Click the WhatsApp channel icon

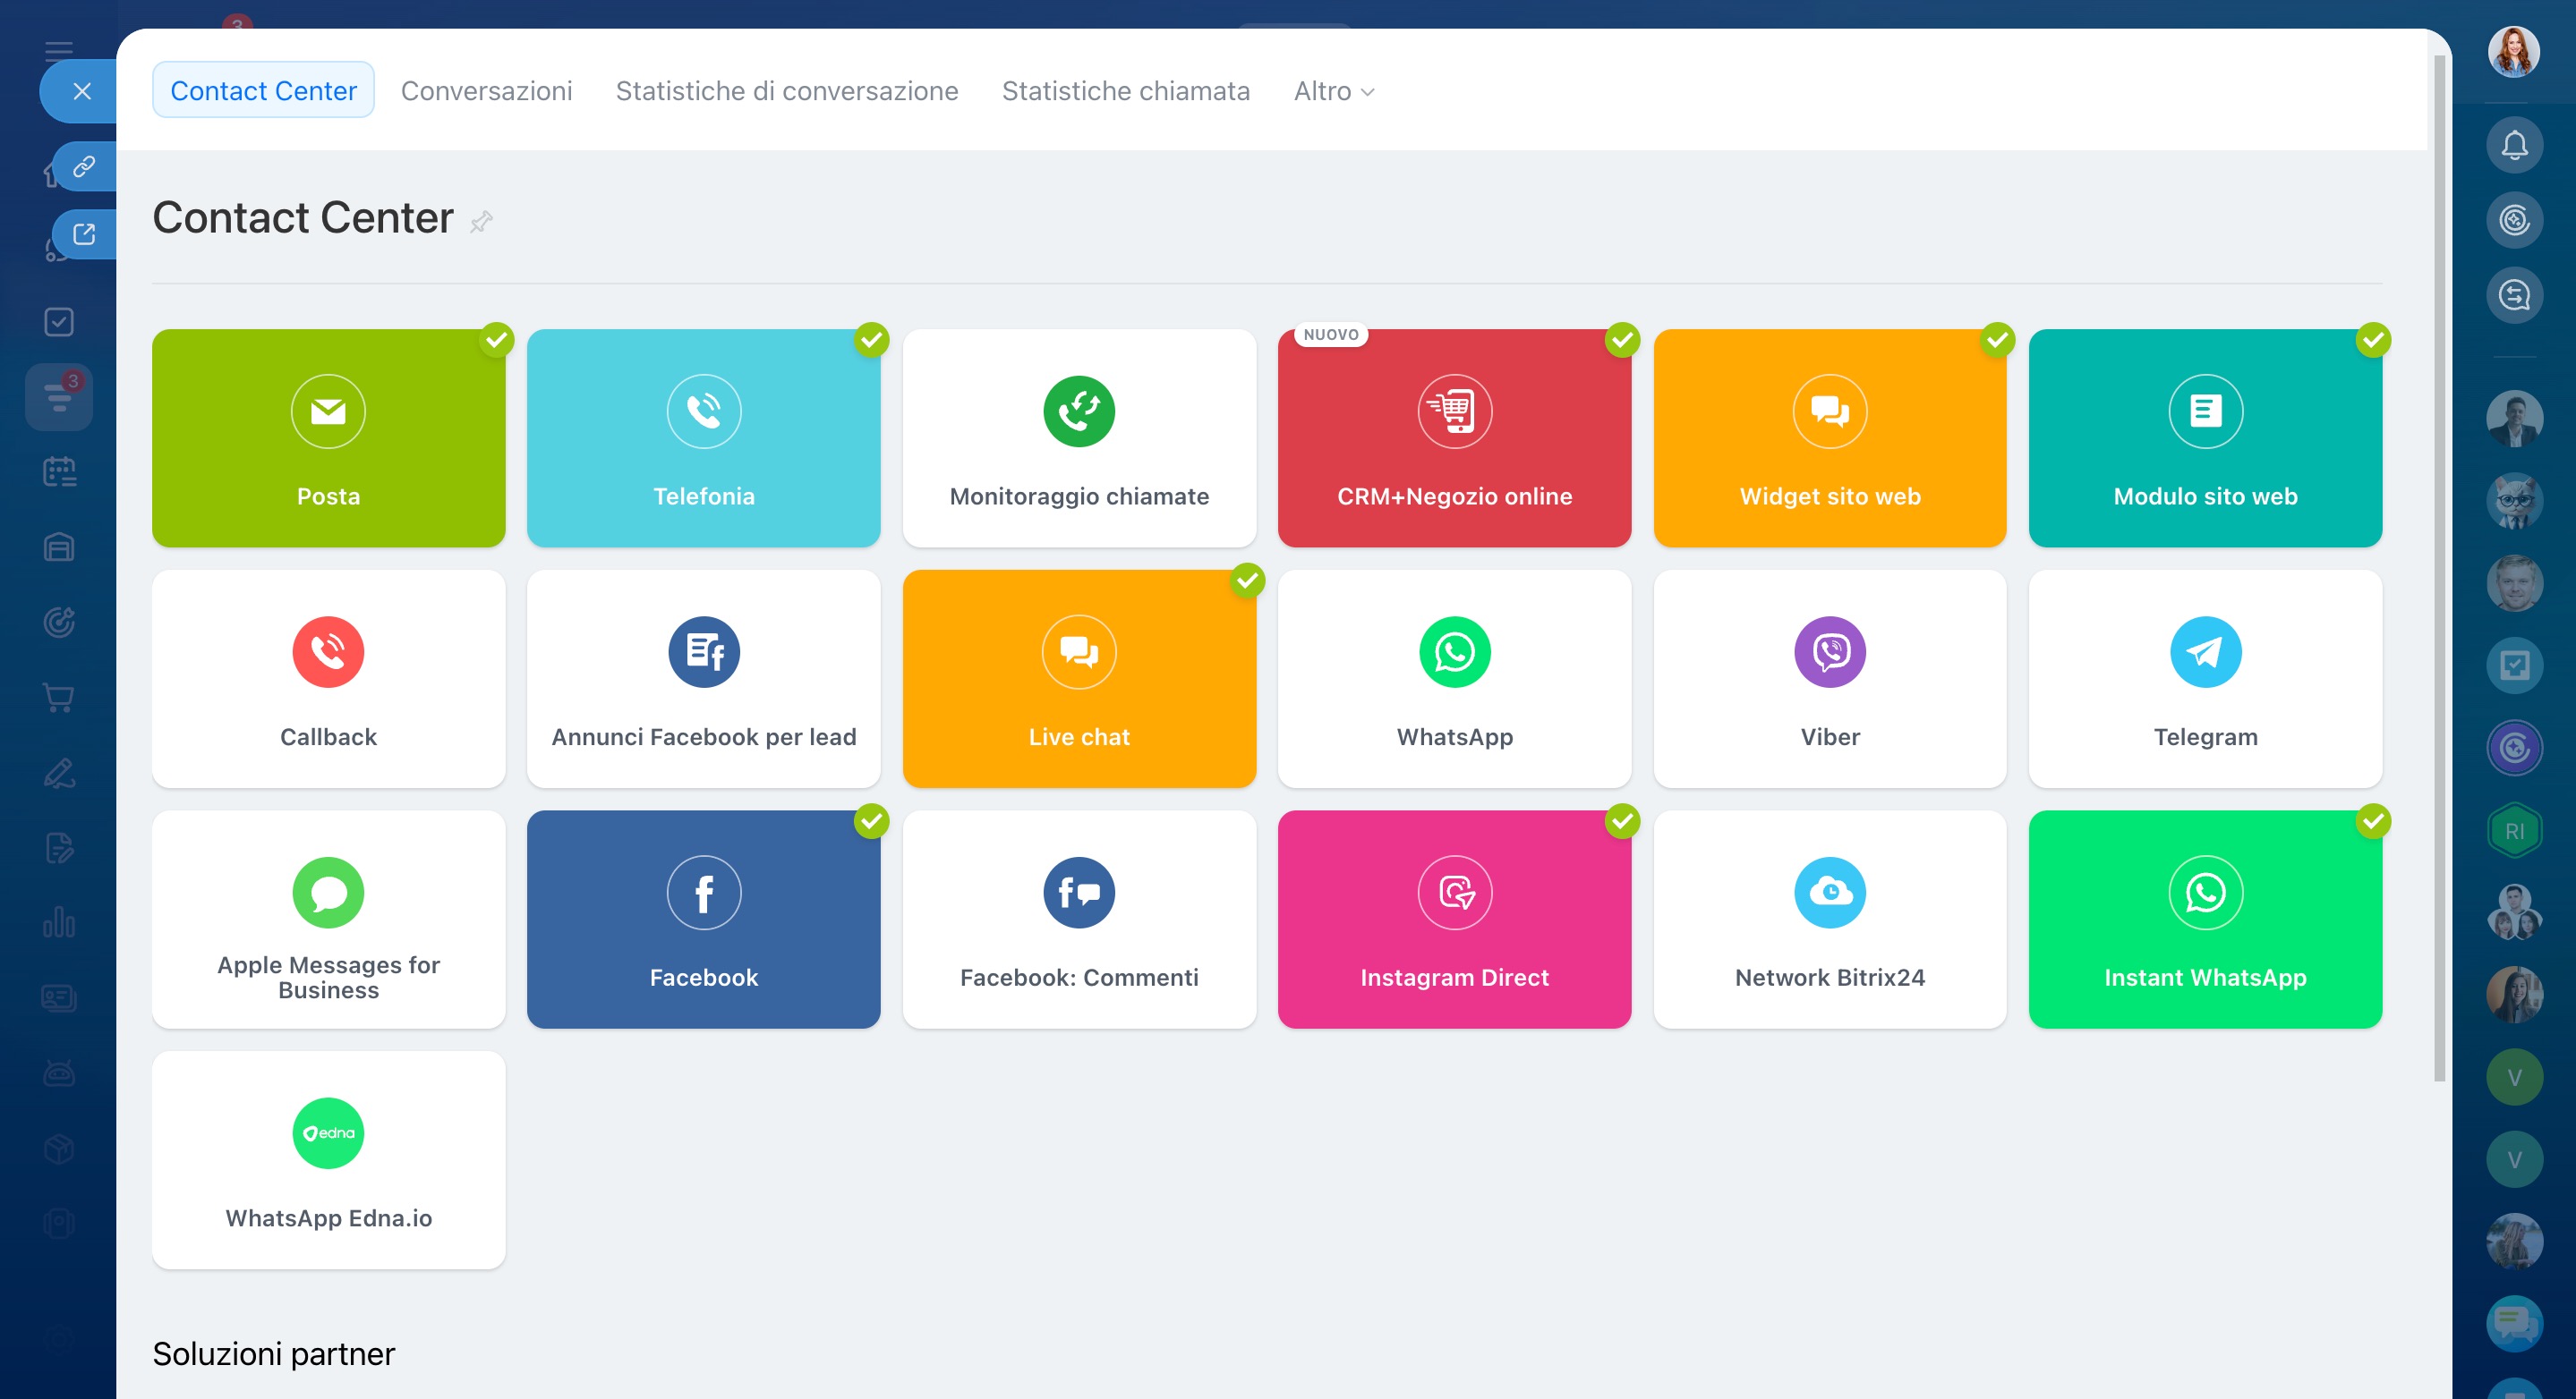point(1454,652)
